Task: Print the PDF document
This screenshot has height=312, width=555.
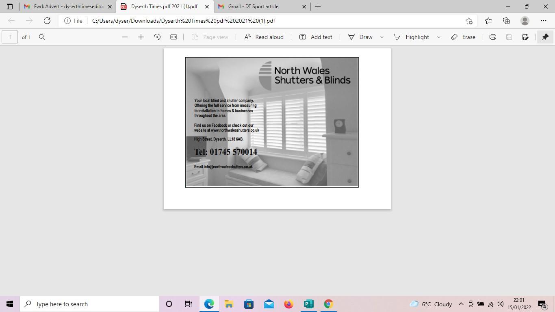Action: point(493,37)
